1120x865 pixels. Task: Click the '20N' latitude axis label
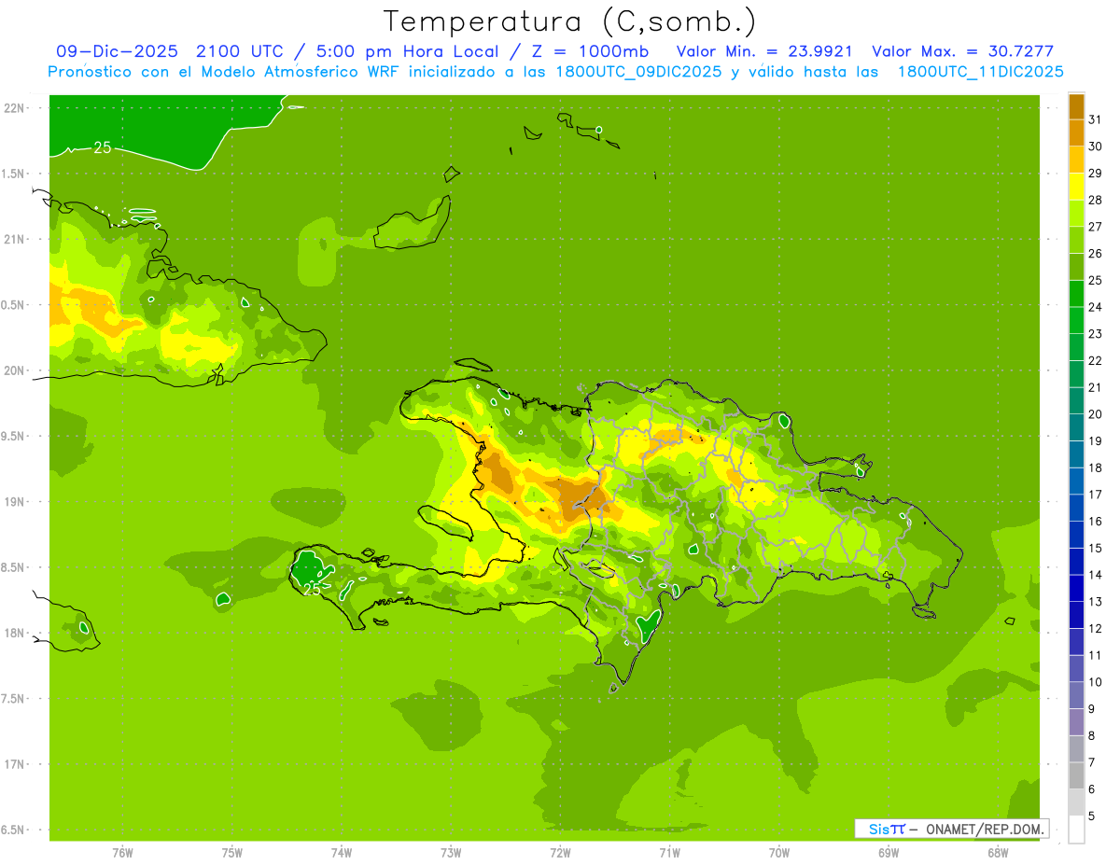pos(14,370)
